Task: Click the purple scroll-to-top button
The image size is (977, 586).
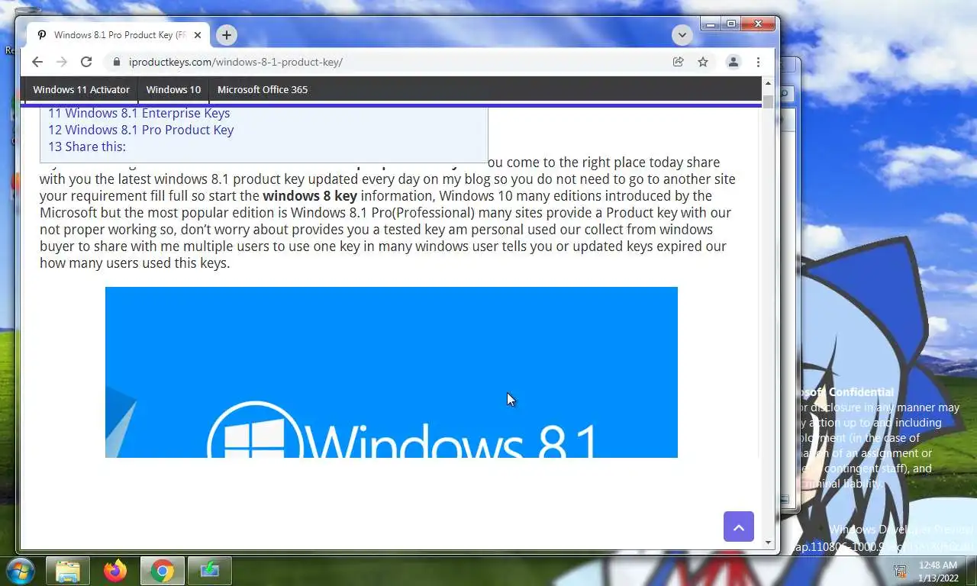Action: [738, 526]
